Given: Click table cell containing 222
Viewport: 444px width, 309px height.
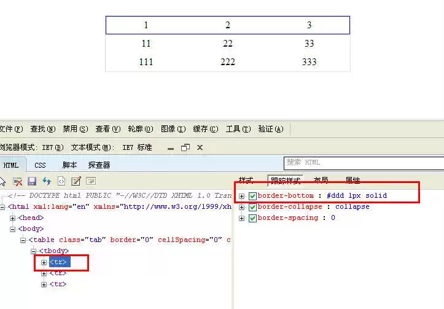Looking at the screenshot, I should 228,62.
